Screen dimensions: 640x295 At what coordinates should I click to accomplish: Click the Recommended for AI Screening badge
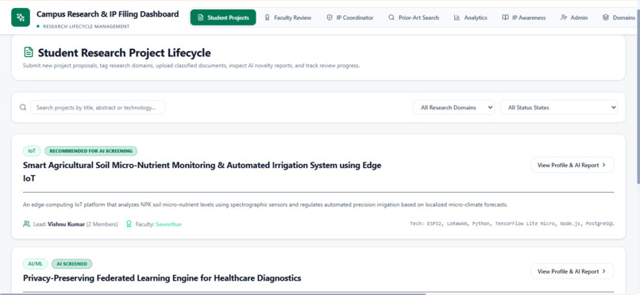pos(91,151)
